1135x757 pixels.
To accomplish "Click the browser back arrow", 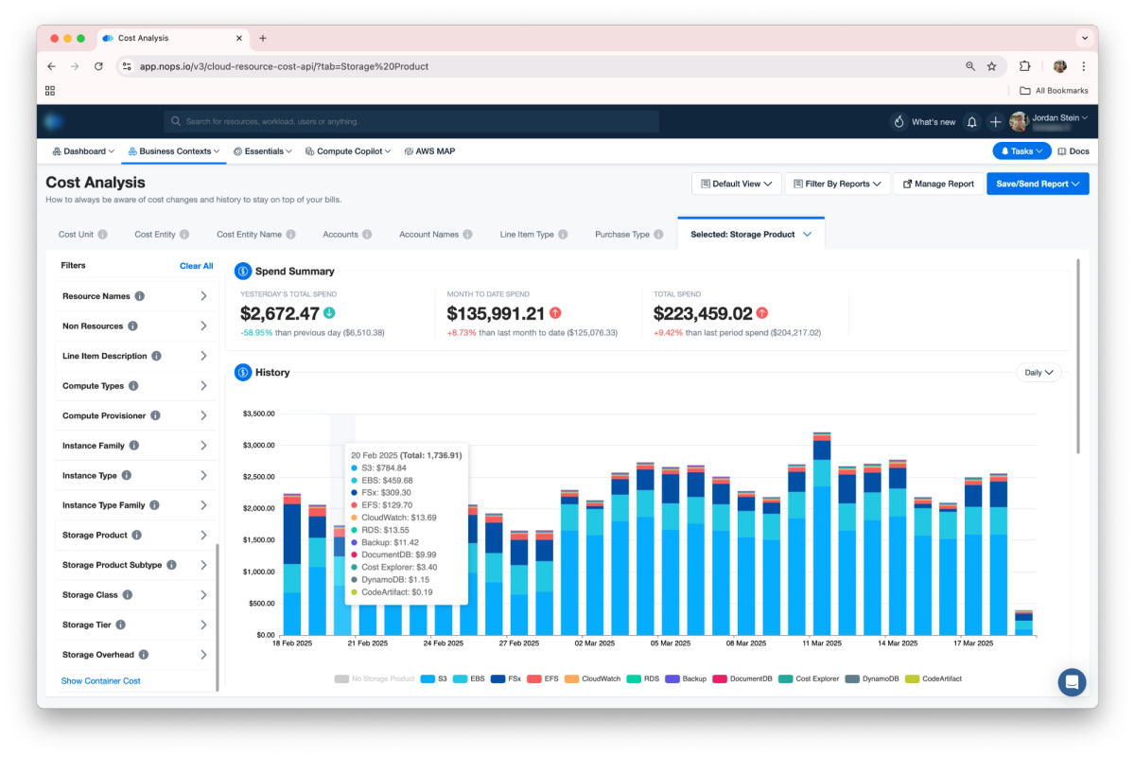I will point(51,66).
